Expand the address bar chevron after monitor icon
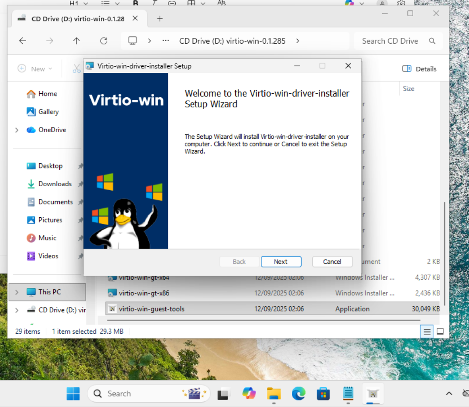 pyautogui.click(x=149, y=41)
